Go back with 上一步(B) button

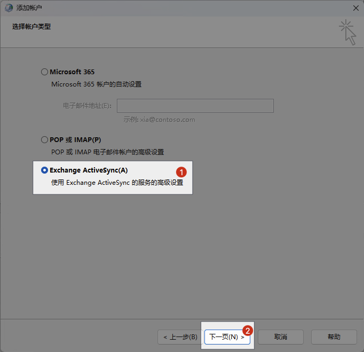180,337
